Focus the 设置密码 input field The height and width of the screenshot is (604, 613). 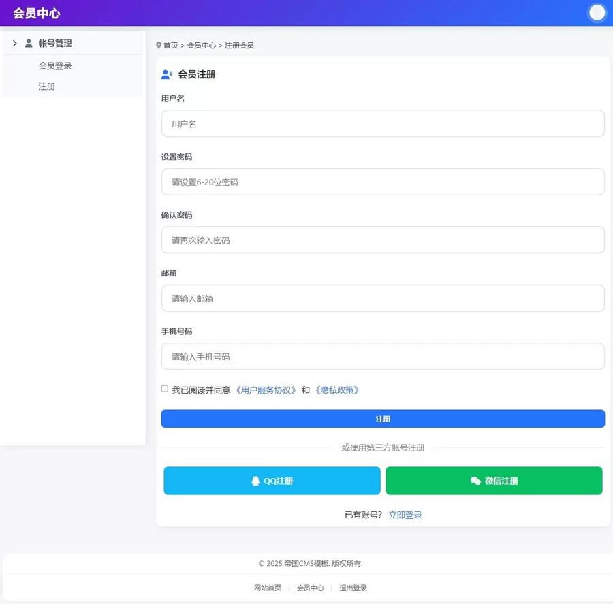tap(383, 182)
